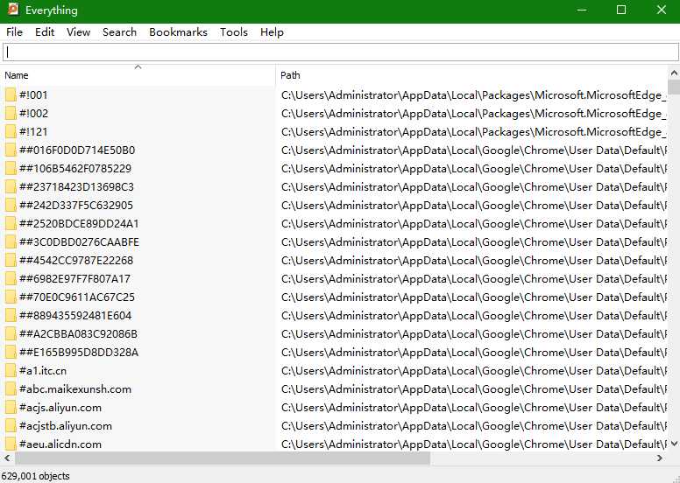Select row name ##4542CC9787E22268

[76, 261]
